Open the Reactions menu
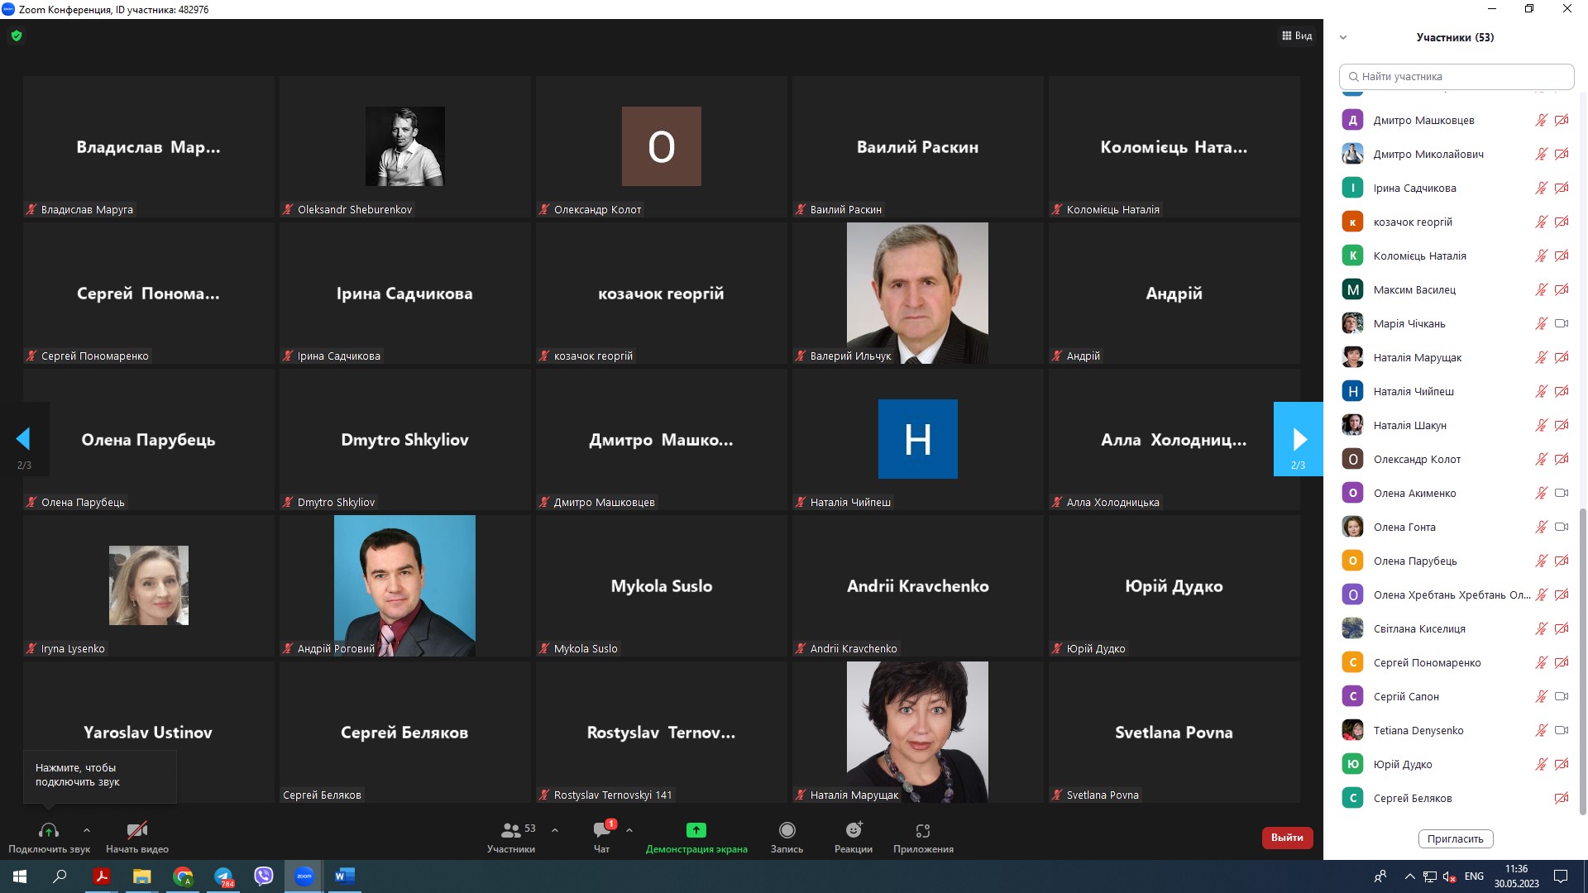This screenshot has width=1588, height=893. pyautogui.click(x=854, y=830)
